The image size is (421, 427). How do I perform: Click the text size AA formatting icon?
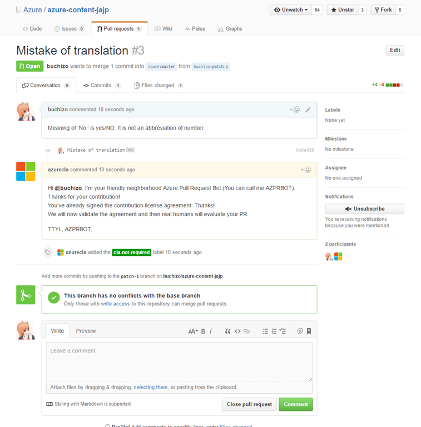[193, 331]
